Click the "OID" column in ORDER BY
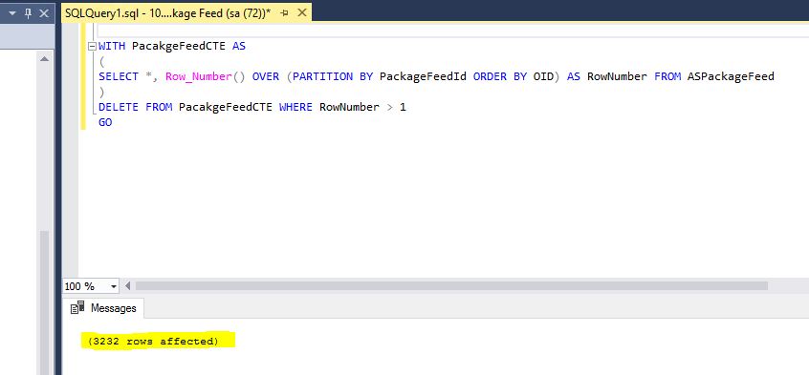 (x=543, y=76)
